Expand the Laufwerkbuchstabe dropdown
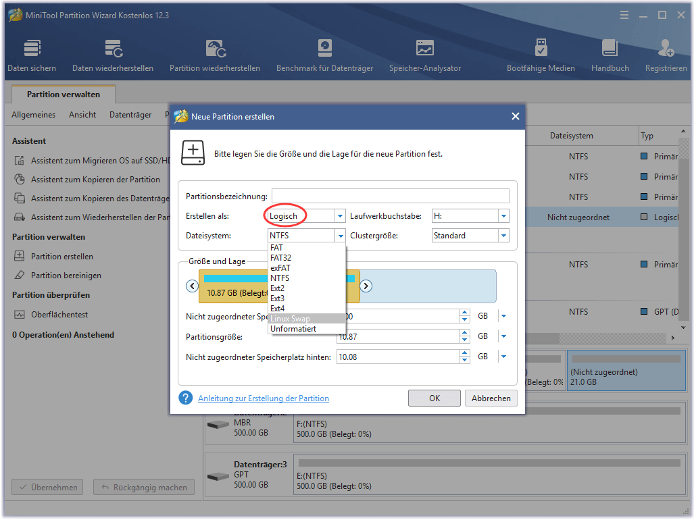 (503, 216)
